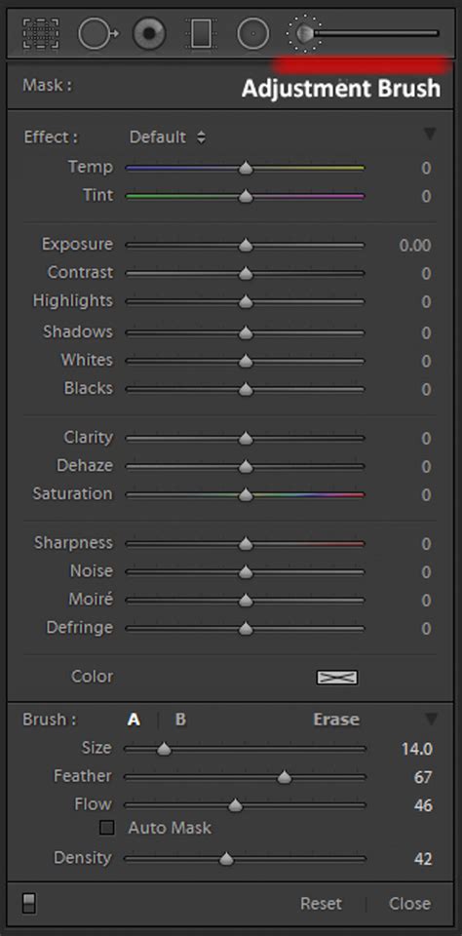
Task: Select the Spot Removal tool icon
Action: point(97,33)
